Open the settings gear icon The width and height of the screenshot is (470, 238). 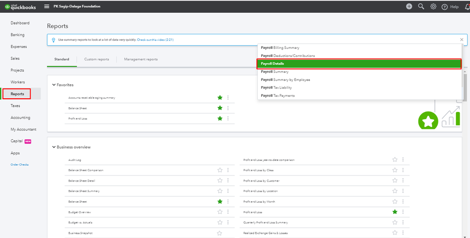[433, 7]
